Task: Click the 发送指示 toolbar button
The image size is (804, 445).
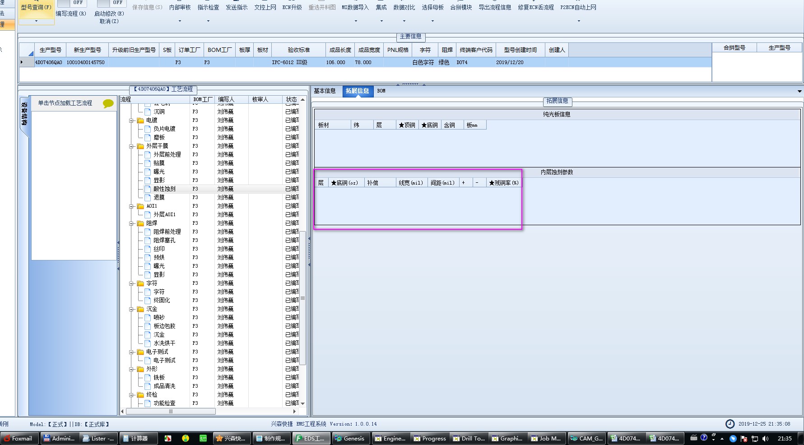Action: [237, 8]
